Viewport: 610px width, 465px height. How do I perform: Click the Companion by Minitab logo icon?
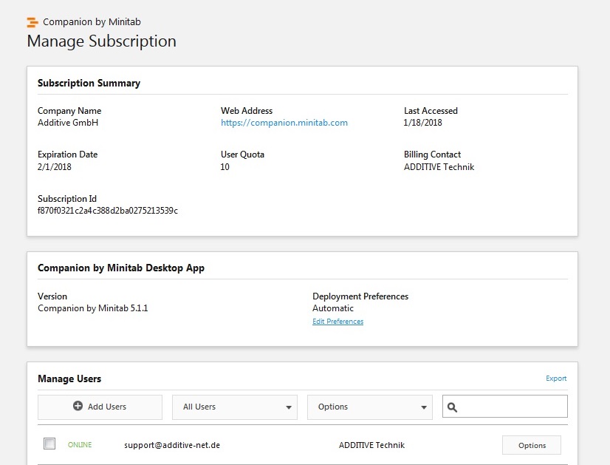32,22
